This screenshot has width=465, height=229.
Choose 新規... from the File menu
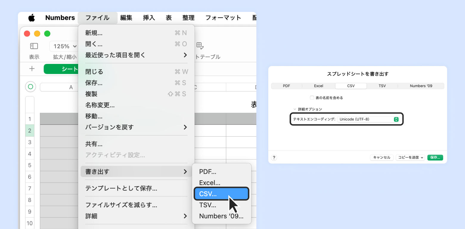coord(136,33)
